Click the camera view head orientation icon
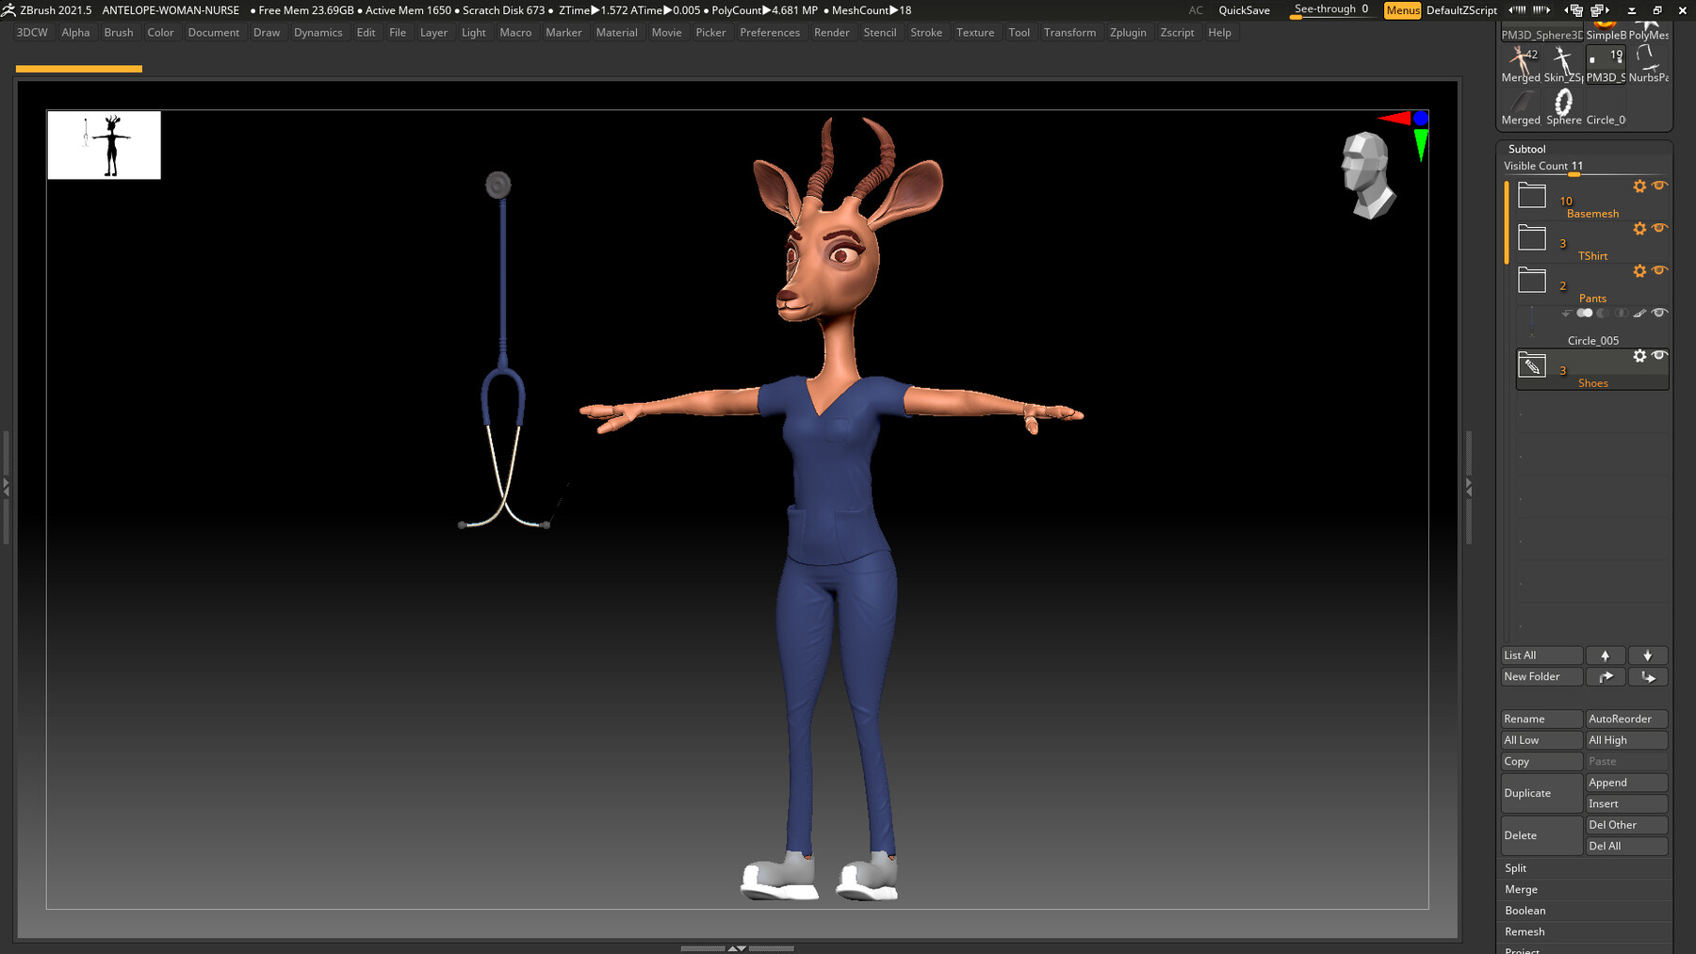The image size is (1696, 954). coord(1368,176)
